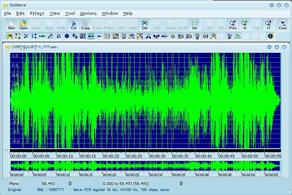
Task: Click the Reverb effect icon
Action: [x=91, y=36]
